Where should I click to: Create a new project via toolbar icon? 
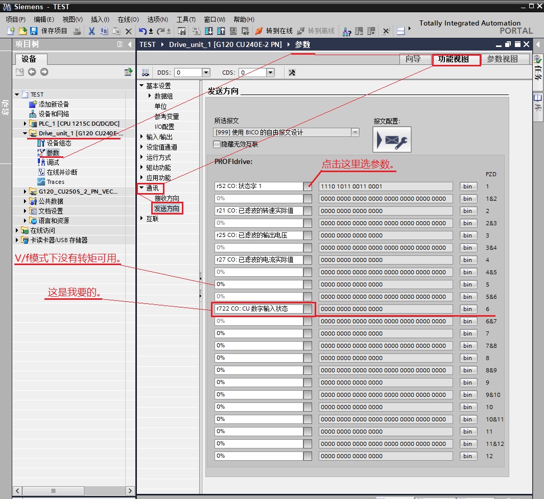(x=11, y=31)
